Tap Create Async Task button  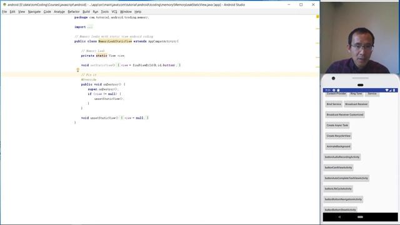click(337, 125)
